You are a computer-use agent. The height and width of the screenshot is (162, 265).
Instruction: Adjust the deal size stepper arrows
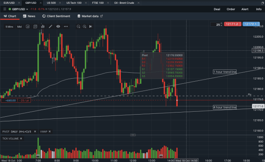click(x=221, y=25)
